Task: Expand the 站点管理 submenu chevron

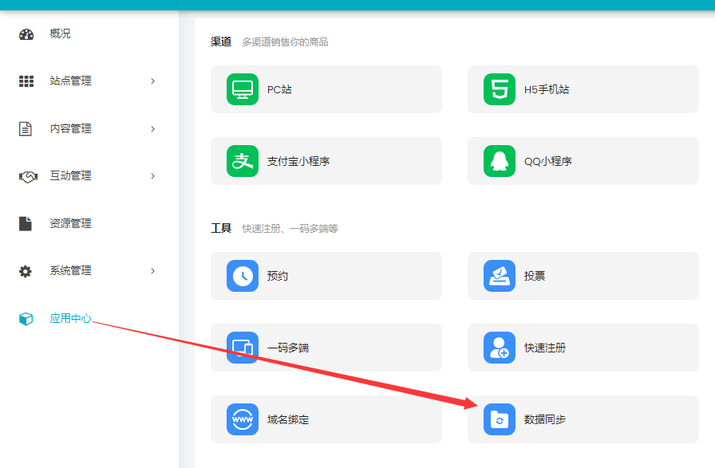Action: pos(152,81)
